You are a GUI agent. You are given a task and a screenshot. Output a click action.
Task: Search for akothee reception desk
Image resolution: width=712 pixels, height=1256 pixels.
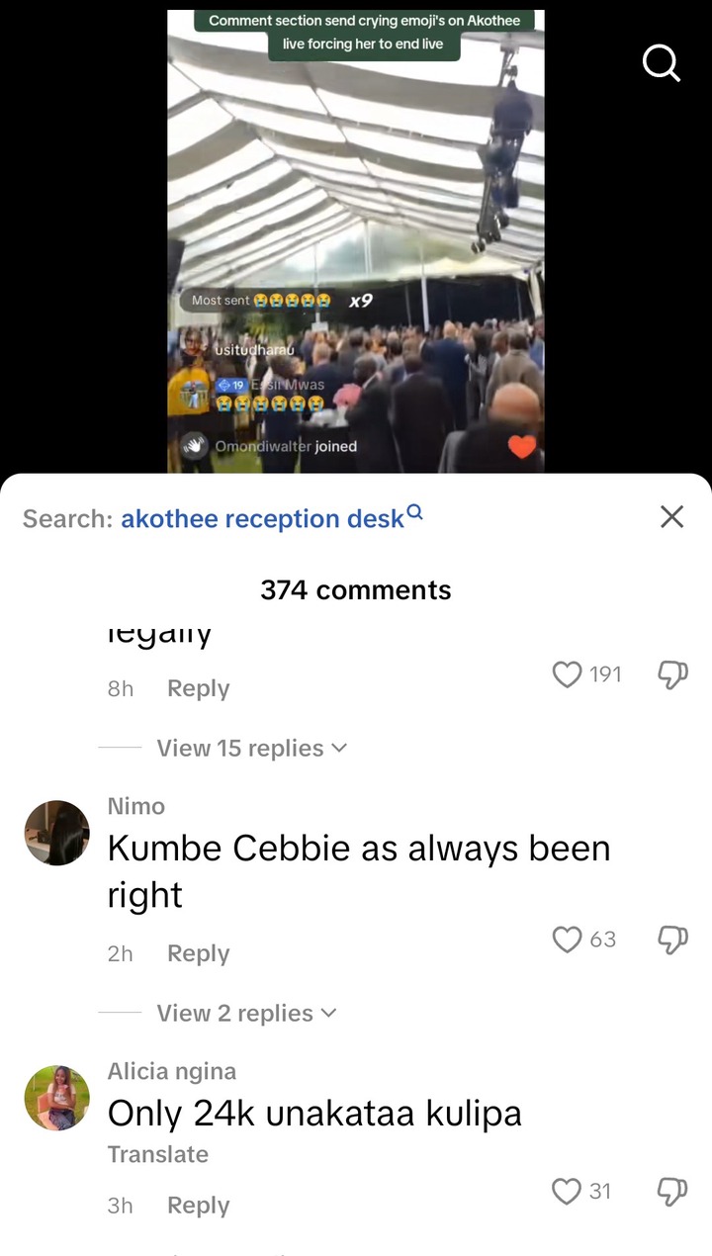272,517
